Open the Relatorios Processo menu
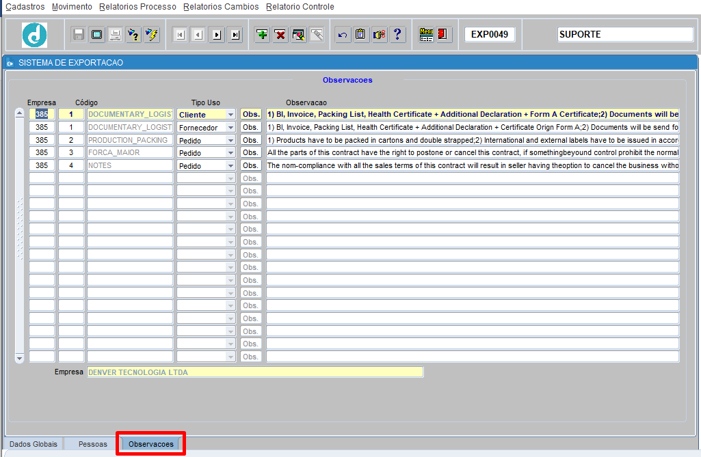Image resolution: width=701 pixels, height=457 pixels. [x=137, y=7]
